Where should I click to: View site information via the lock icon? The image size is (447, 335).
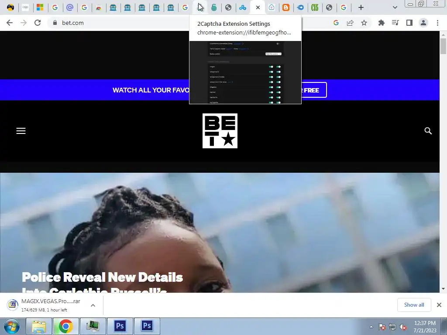[55, 23]
